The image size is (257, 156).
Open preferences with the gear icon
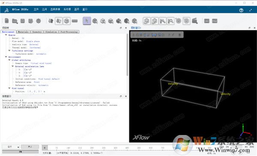(39, 21)
